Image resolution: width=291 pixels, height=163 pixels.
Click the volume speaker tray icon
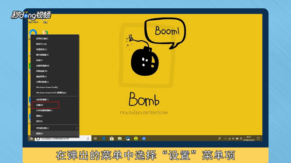233,139
